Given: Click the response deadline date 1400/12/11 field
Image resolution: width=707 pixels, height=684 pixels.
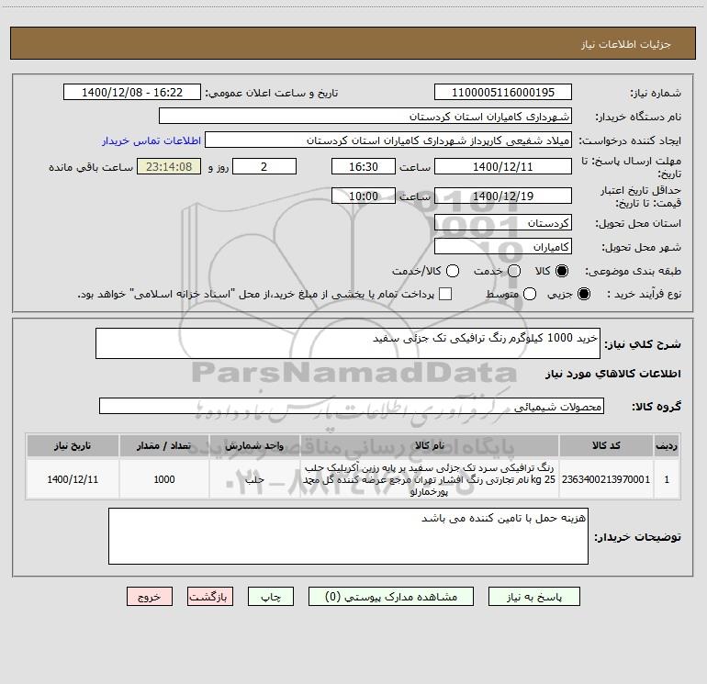Looking at the screenshot, I should point(503,166).
